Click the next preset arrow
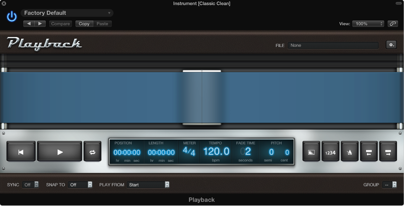 [40, 23]
